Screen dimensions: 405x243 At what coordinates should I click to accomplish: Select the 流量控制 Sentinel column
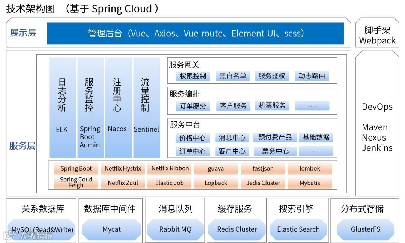pos(147,107)
